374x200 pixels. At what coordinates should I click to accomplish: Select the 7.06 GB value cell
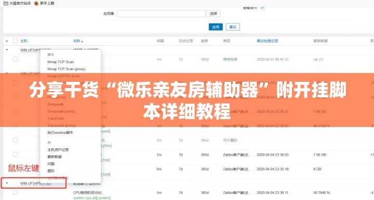pyautogui.click(x=319, y=154)
